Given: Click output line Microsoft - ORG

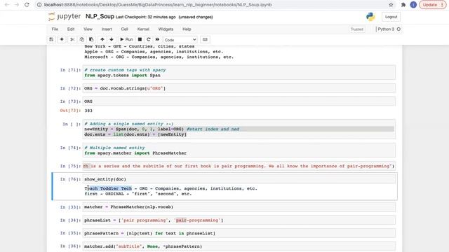Looking at the screenshot, I should 159,57.
